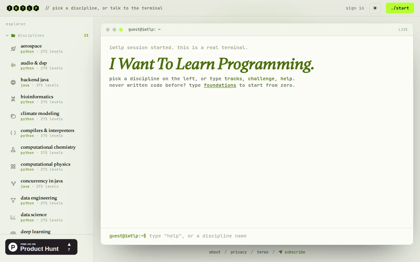Viewport: 420px width, 262px height.
Task: Click the foundations link in terminal
Action: (x=220, y=85)
